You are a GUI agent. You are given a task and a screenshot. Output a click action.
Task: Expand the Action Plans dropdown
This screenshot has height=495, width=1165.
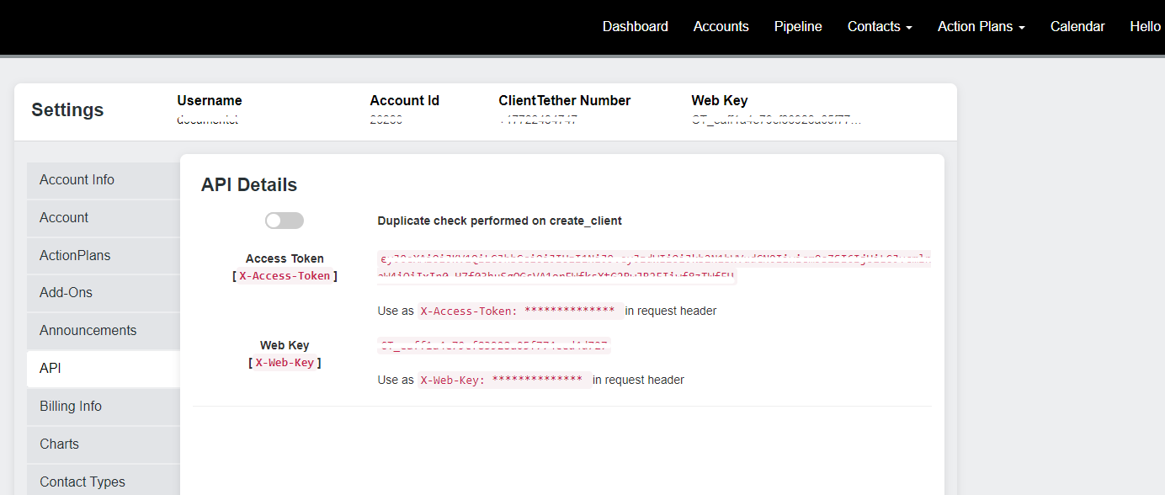980,26
